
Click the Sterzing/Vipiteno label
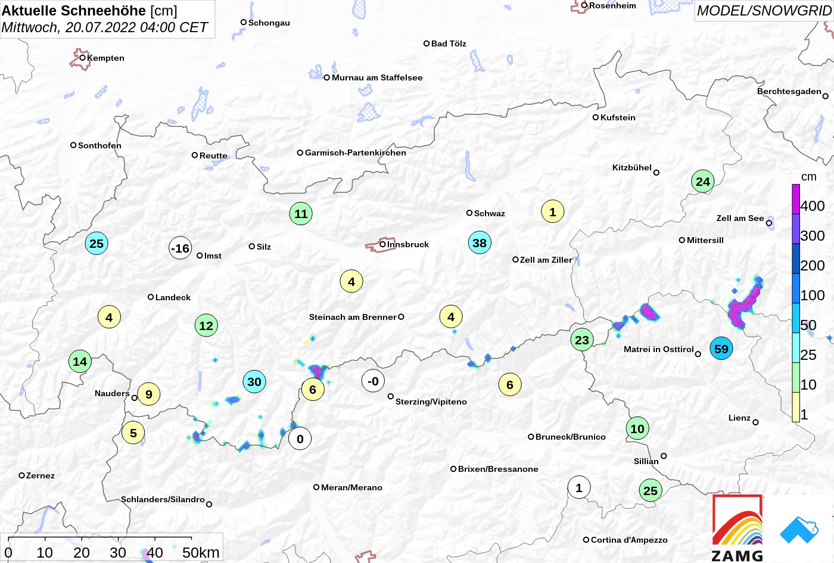coord(431,402)
